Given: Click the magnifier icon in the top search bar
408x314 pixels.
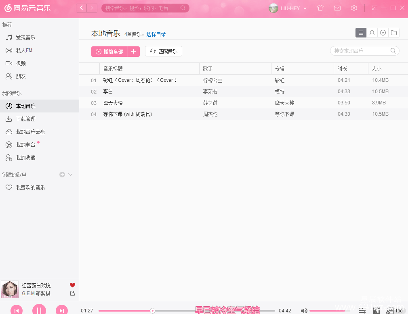Looking at the screenshot, I should 183,8.
